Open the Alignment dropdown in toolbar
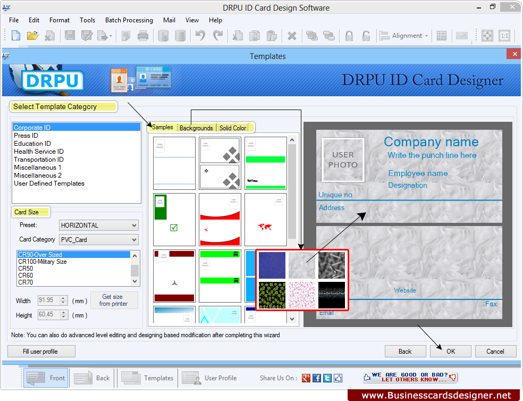The image size is (523, 401). click(404, 36)
